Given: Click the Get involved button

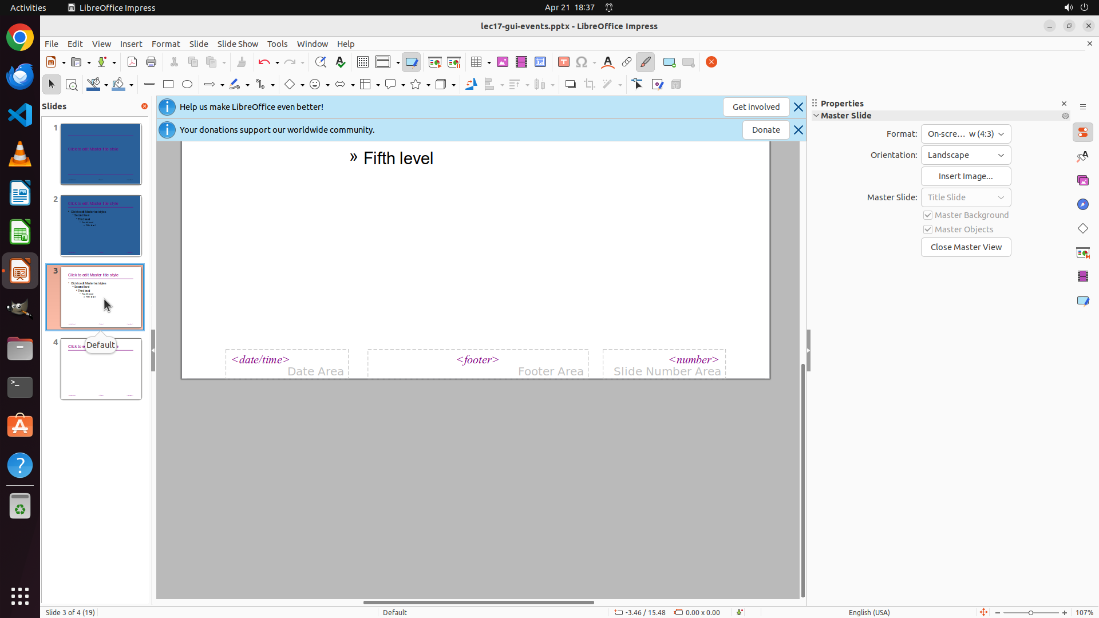Looking at the screenshot, I should [756, 107].
